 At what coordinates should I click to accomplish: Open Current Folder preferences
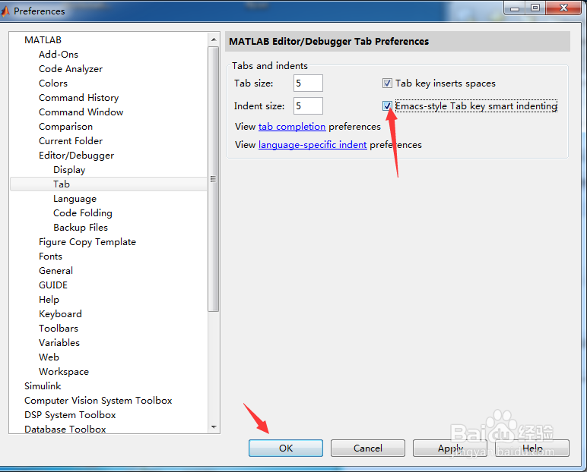71,141
